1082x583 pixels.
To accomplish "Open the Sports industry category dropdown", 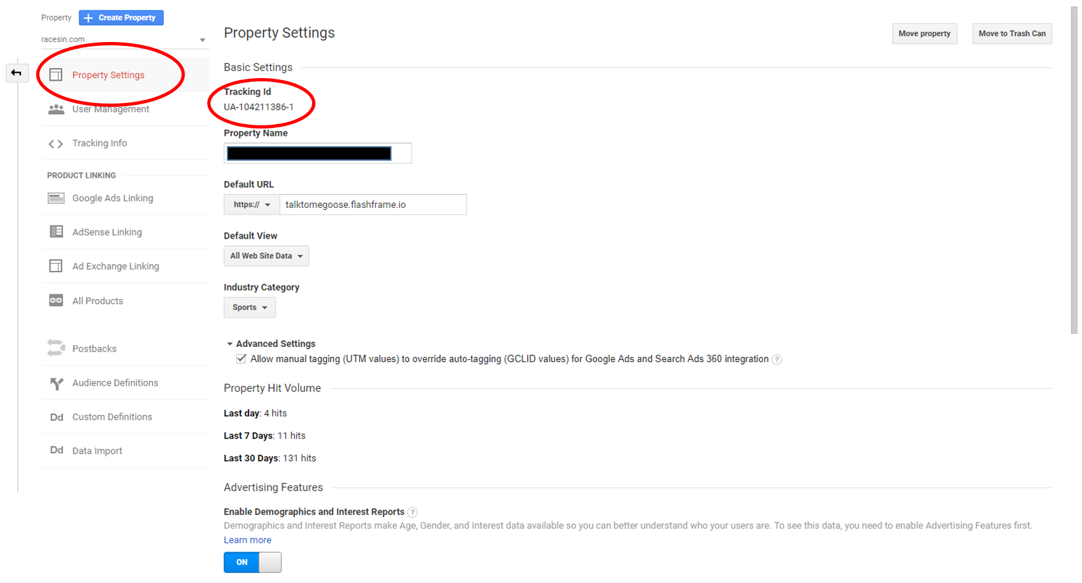I will [250, 308].
